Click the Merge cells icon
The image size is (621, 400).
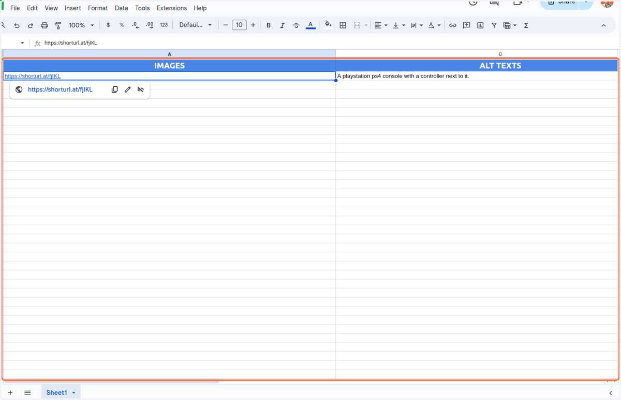click(x=357, y=25)
